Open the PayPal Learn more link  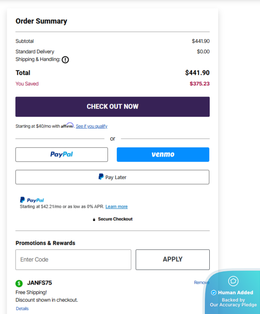[116, 207]
